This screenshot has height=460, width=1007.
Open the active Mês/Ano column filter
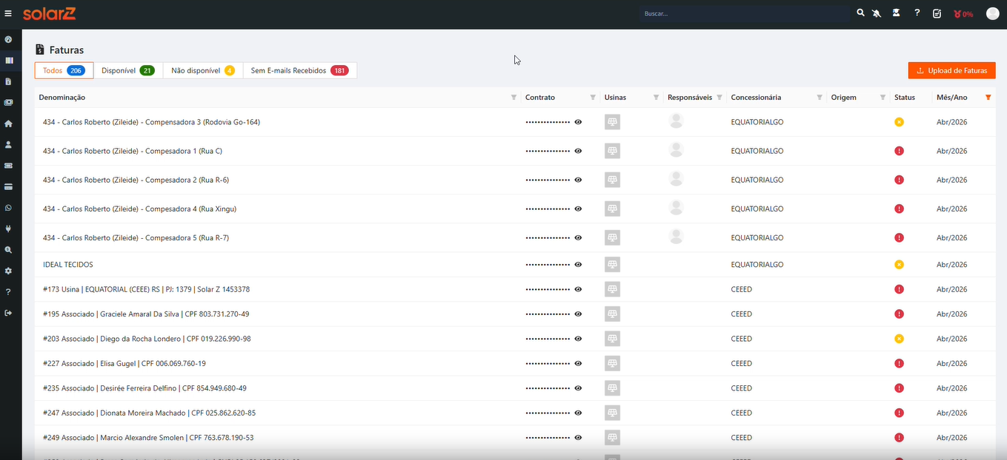[x=988, y=98]
